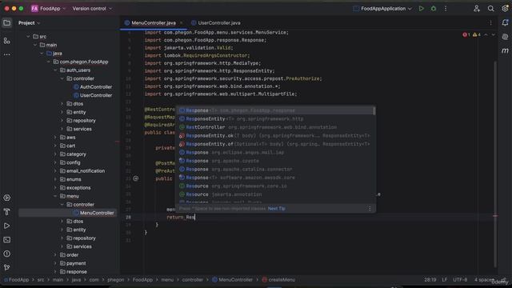512x288 pixels.
Task: Open the Project tool window icon
Action: click(6, 23)
